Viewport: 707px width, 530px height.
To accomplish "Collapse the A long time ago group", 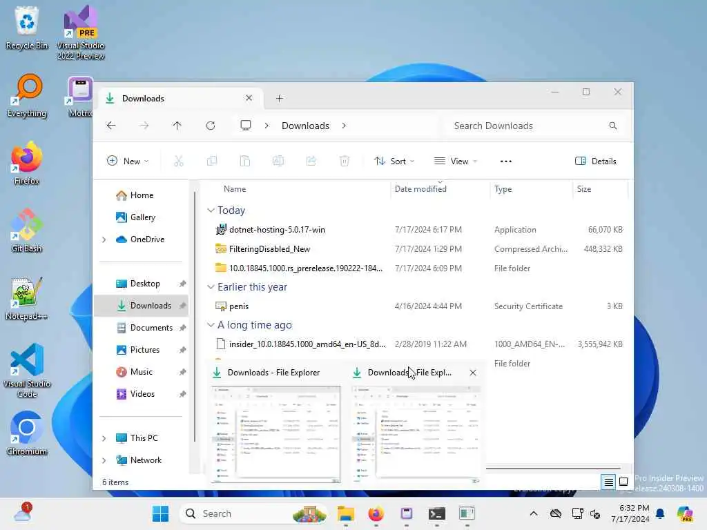I will [211, 324].
